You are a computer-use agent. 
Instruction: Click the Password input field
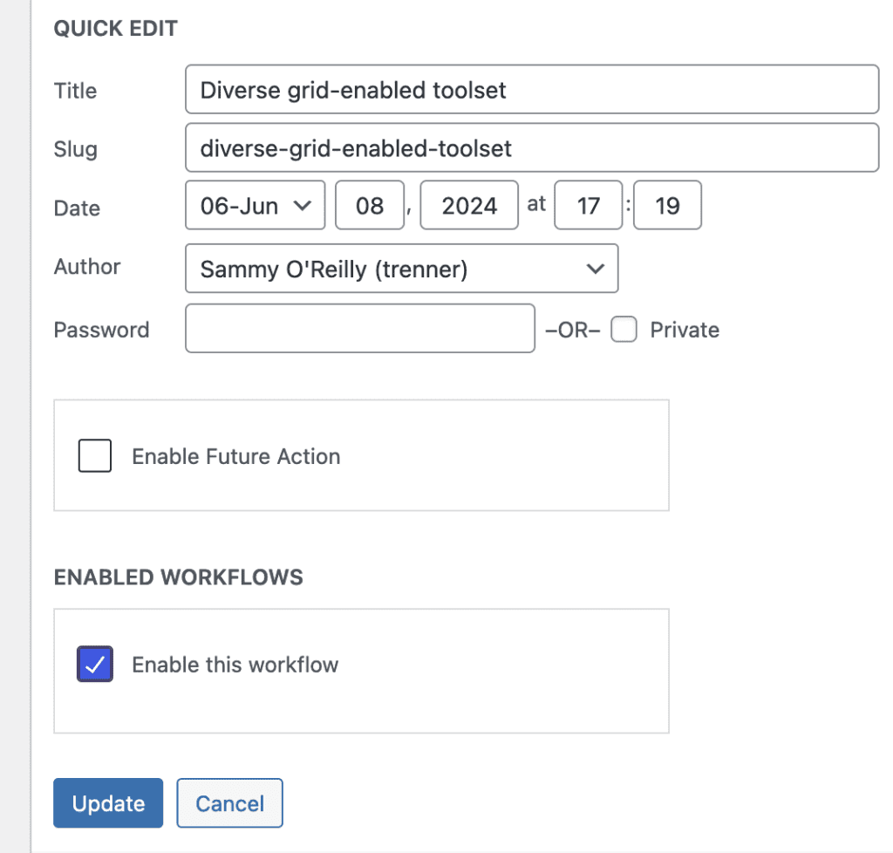tap(359, 329)
